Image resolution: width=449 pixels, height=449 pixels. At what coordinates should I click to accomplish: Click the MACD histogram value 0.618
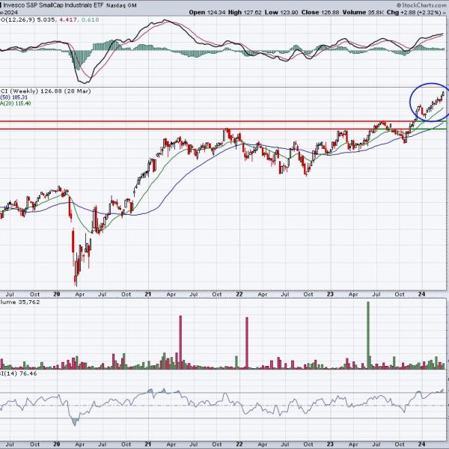pos(90,19)
